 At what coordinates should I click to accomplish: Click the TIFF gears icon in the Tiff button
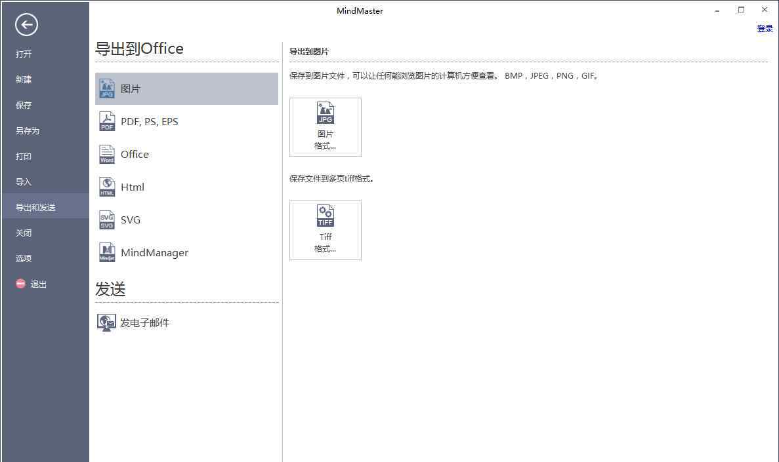click(326, 216)
